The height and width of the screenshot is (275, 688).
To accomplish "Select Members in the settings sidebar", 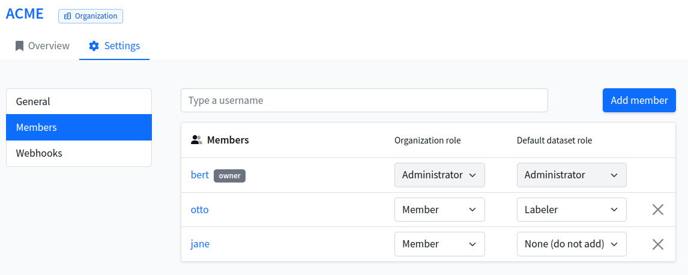I will click(79, 127).
